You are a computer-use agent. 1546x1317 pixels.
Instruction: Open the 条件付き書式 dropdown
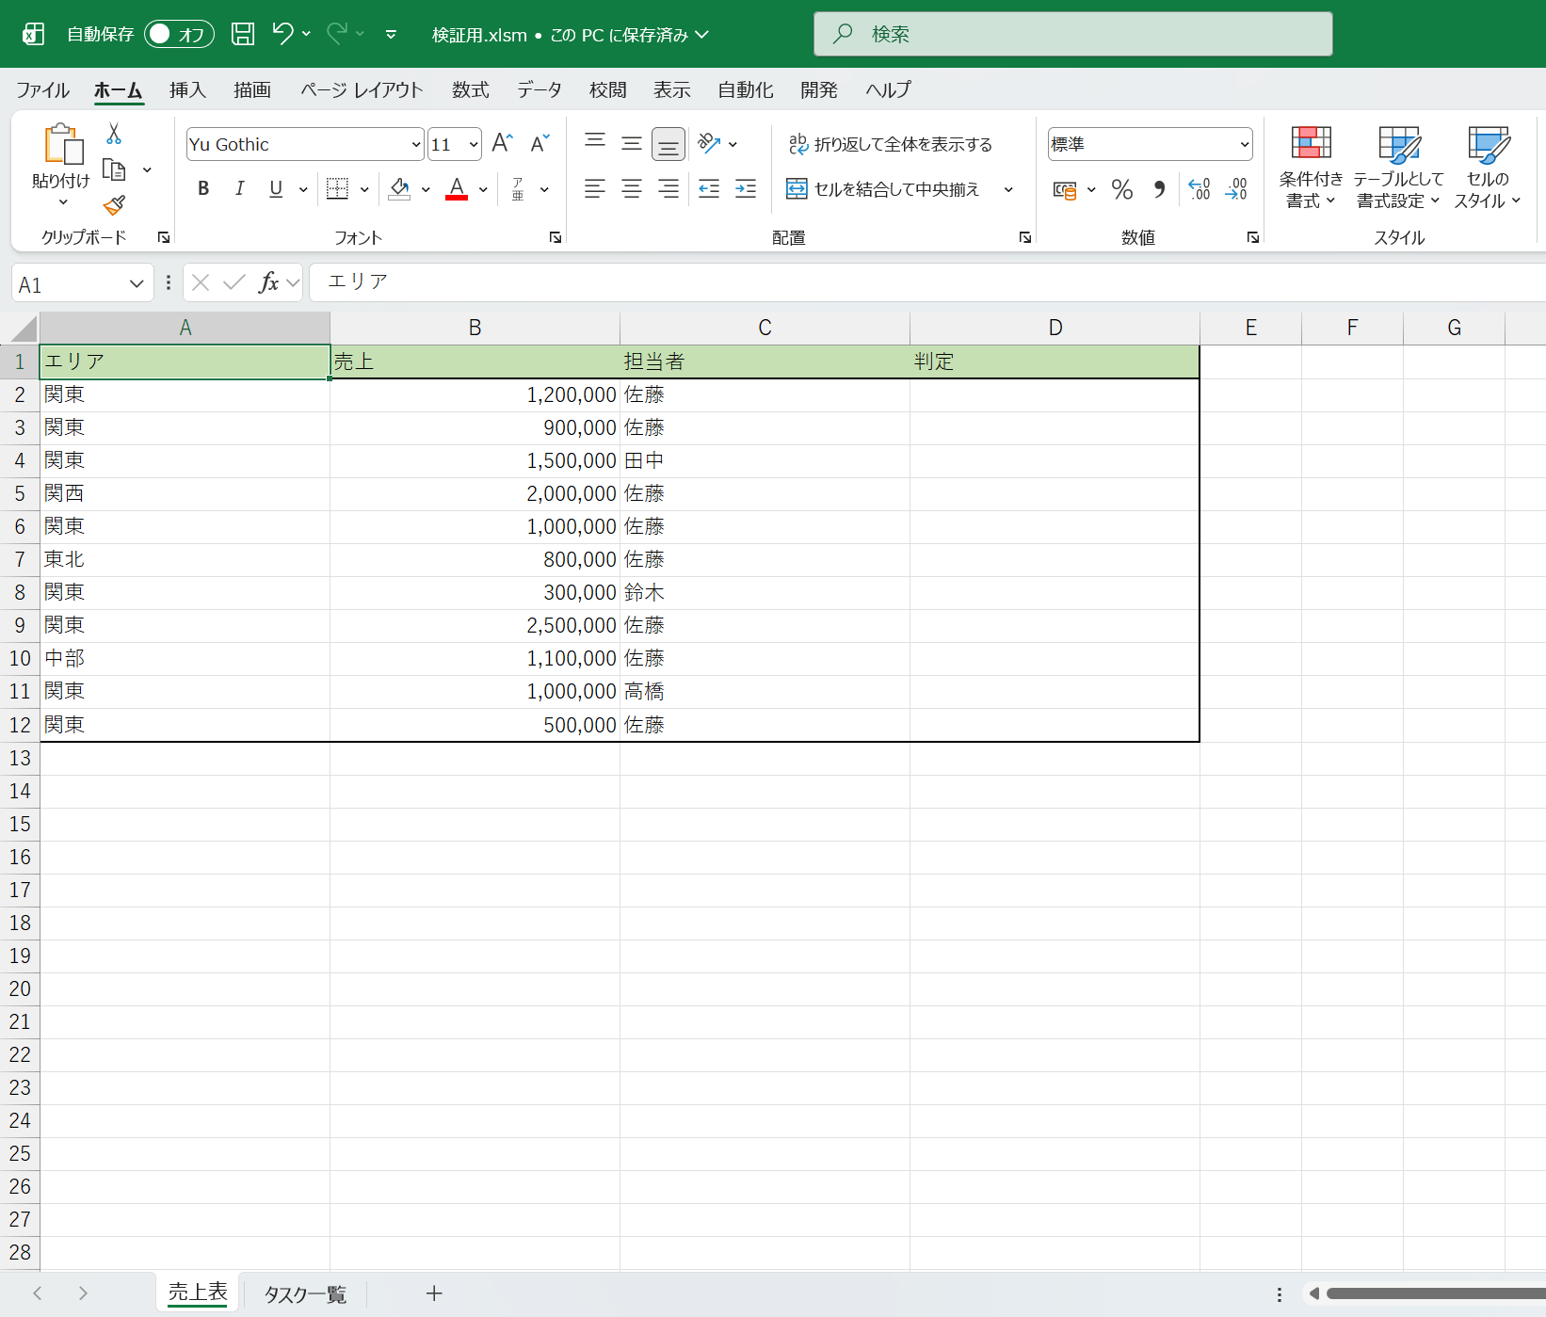pyautogui.click(x=1311, y=168)
